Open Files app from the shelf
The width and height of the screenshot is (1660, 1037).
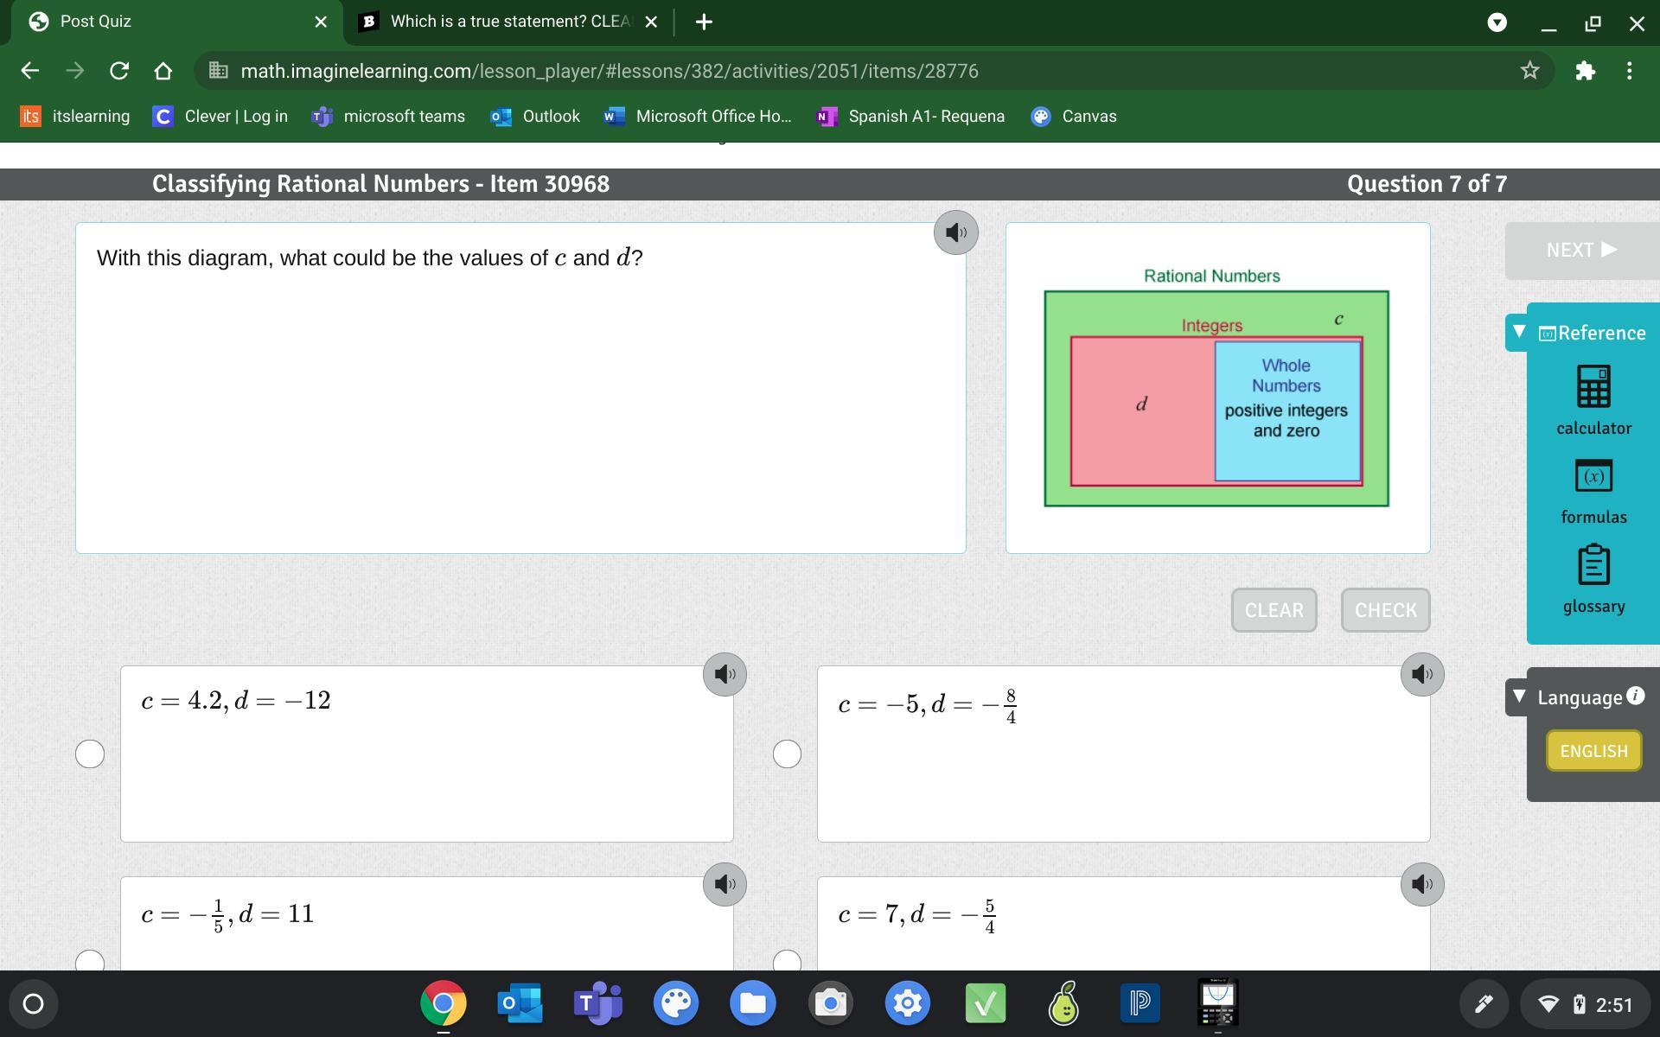click(753, 1003)
